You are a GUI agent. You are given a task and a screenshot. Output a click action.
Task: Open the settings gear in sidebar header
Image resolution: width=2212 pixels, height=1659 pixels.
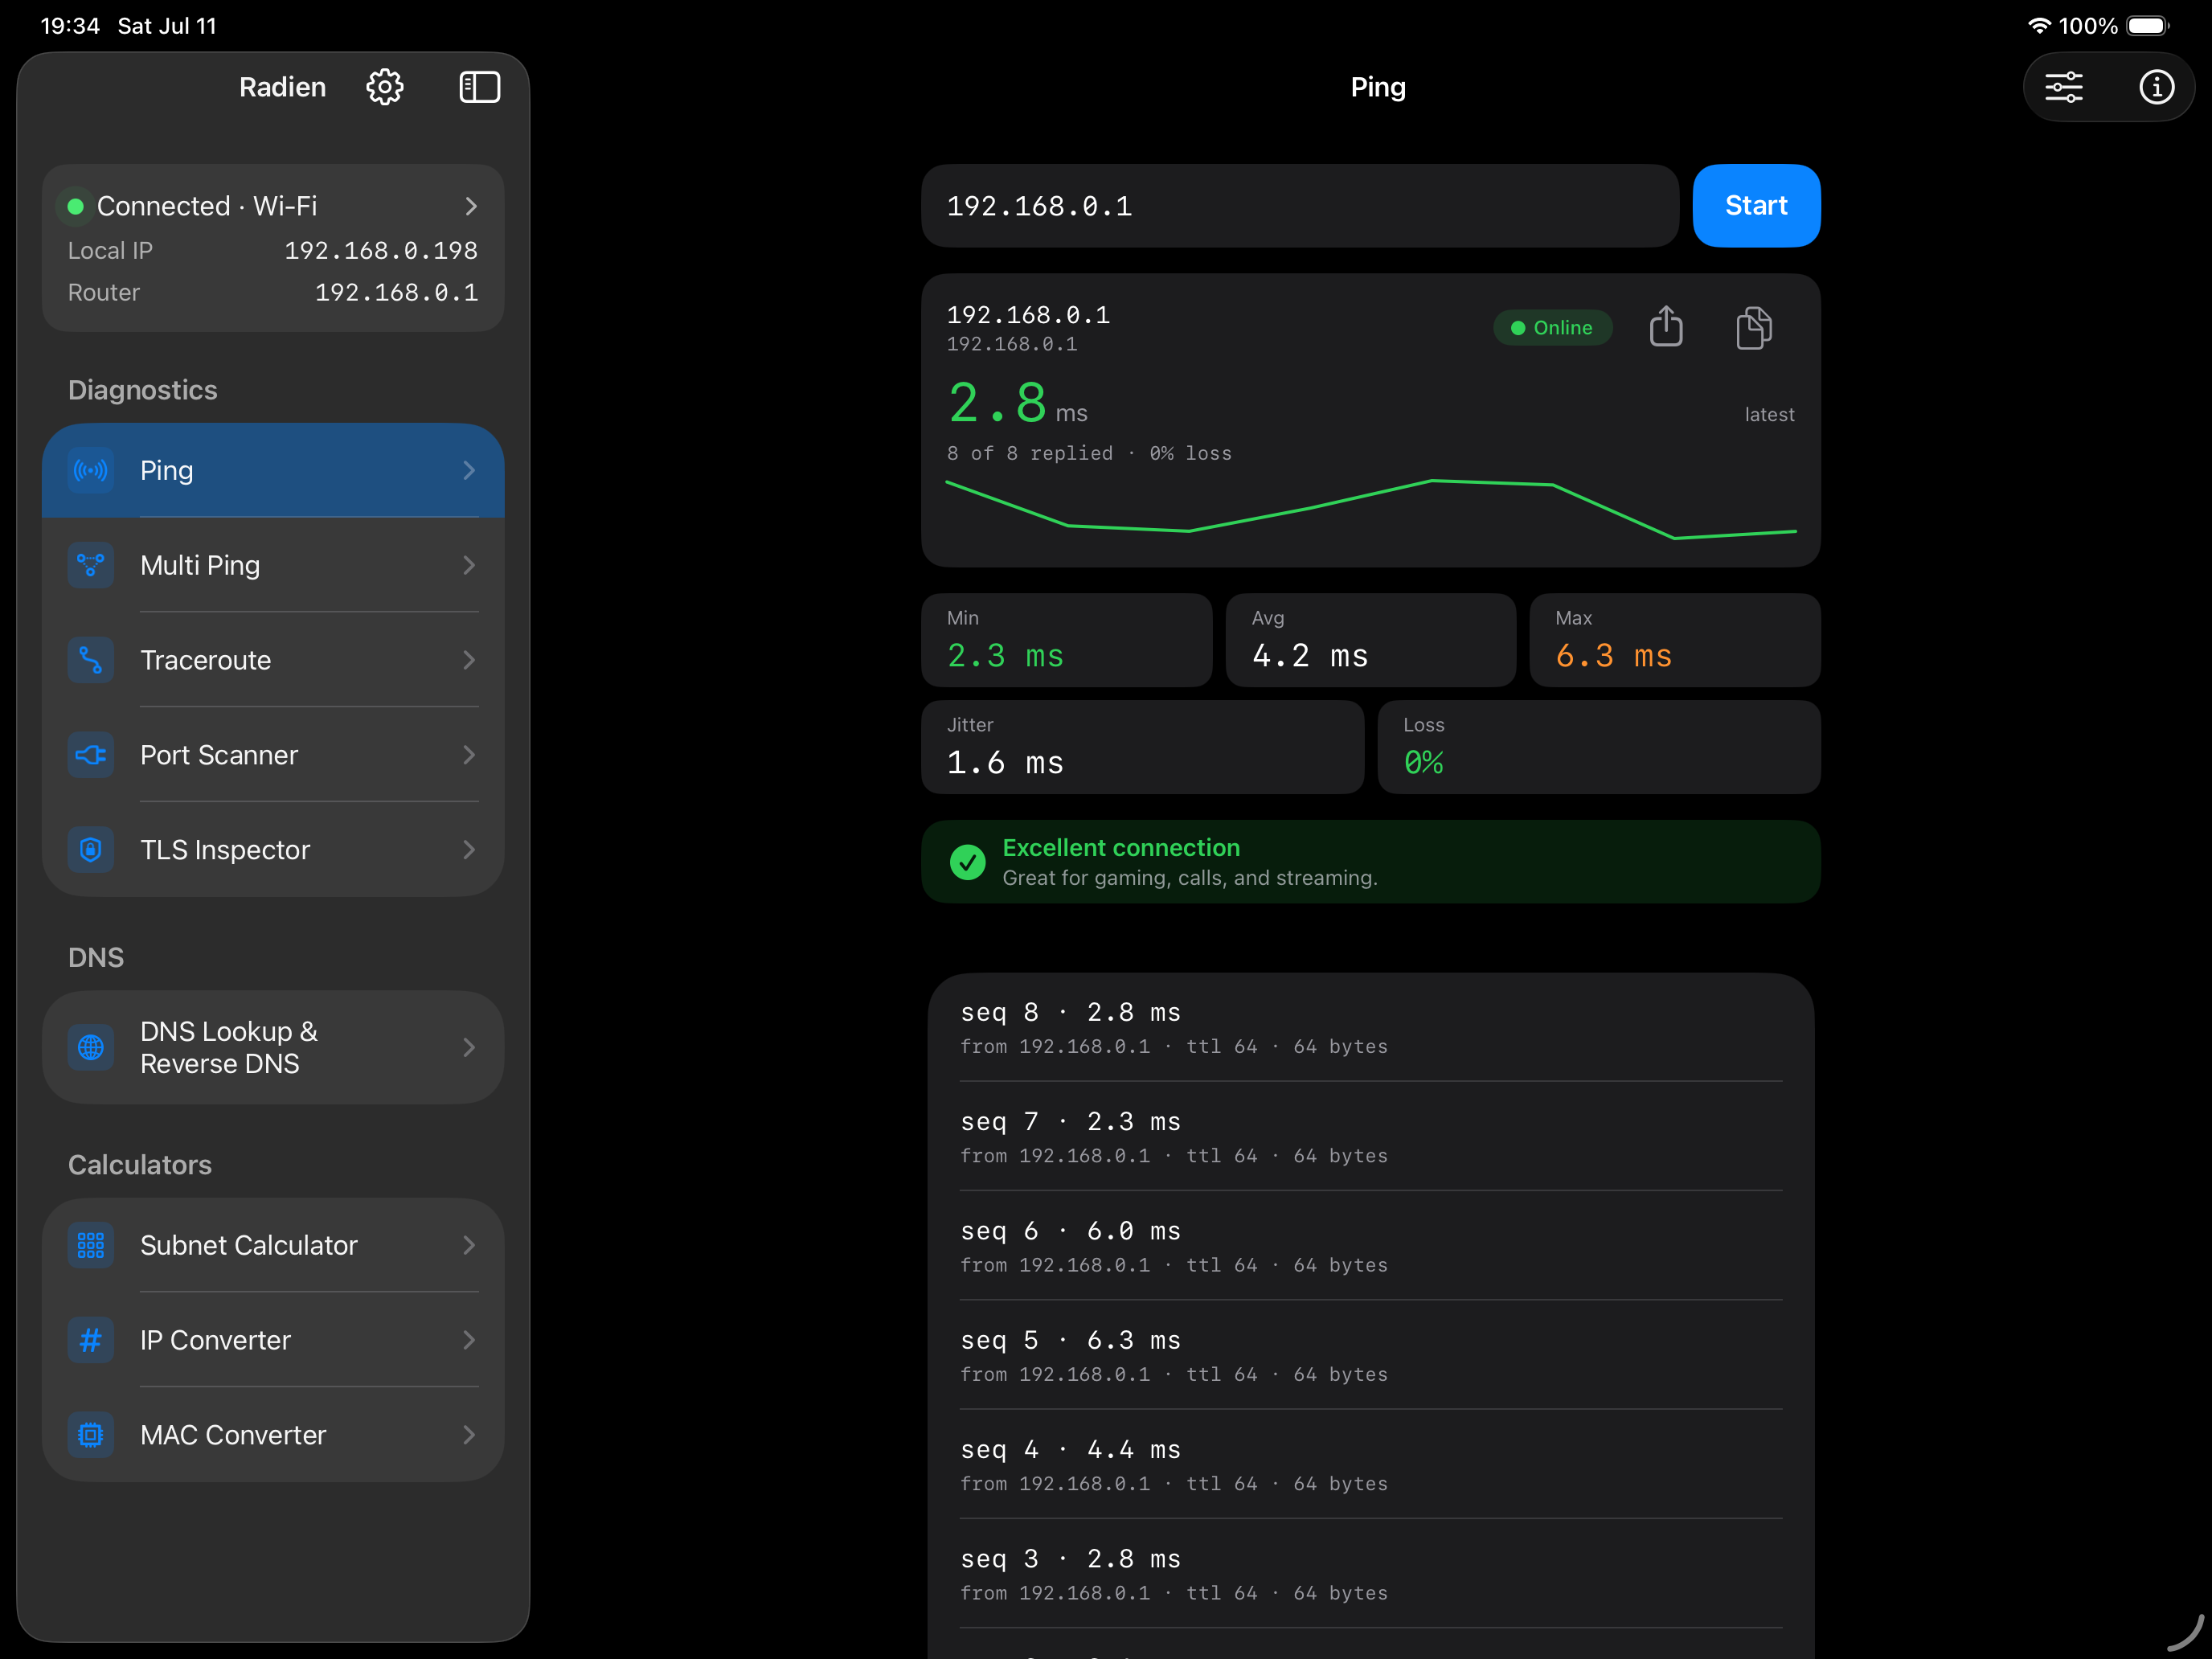pyautogui.click(x=385, y=87)
